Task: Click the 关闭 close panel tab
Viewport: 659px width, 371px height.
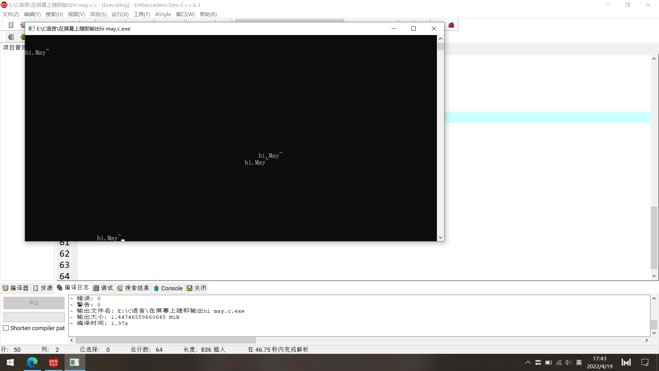Action: pos(197,288)
